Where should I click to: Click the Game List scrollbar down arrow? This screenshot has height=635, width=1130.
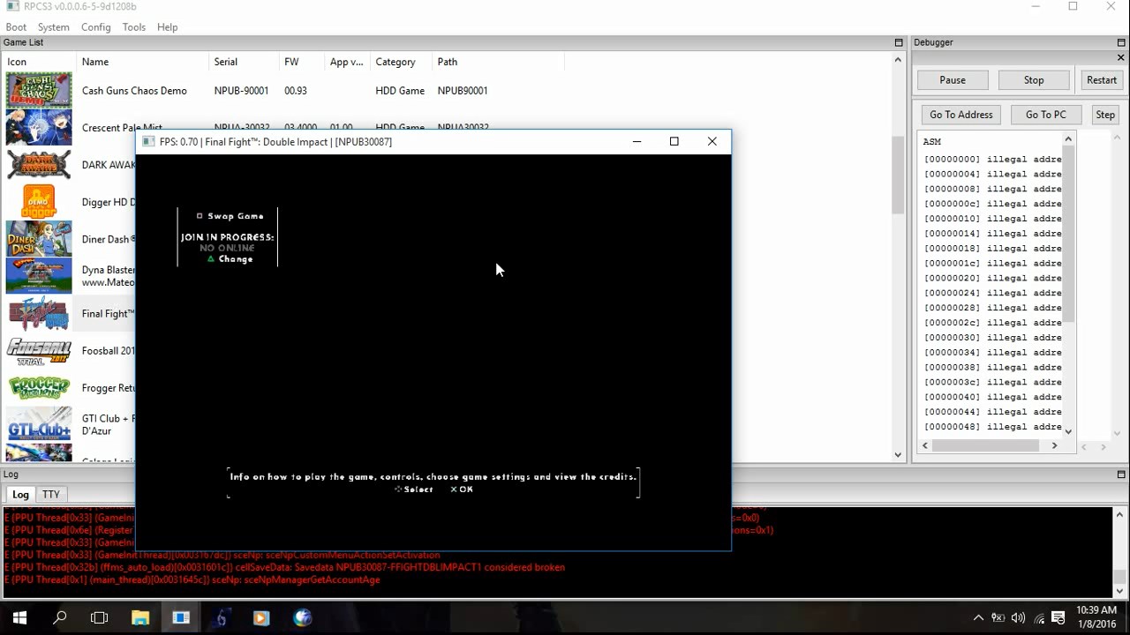(x=899, y=455)
